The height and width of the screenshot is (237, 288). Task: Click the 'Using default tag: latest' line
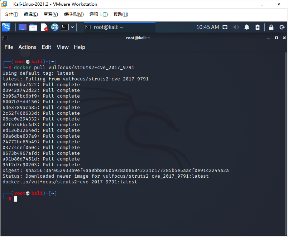click(x=38, y=73)
